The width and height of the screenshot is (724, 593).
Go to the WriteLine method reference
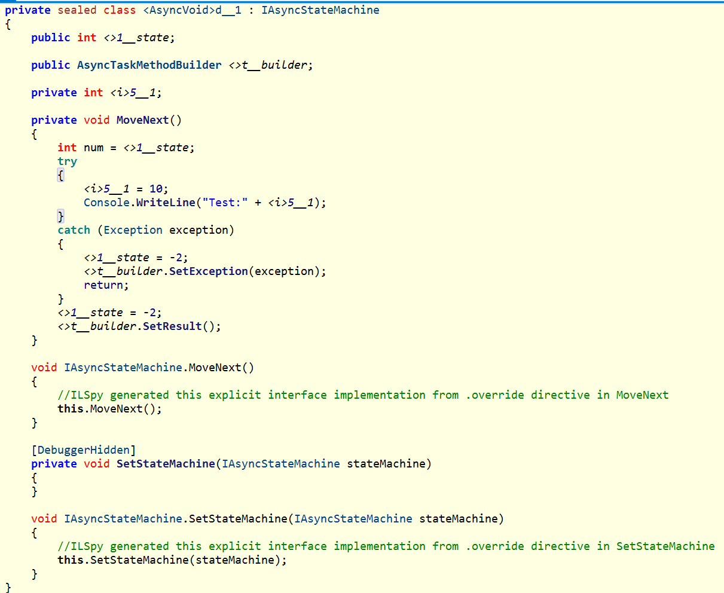[166, 203]
